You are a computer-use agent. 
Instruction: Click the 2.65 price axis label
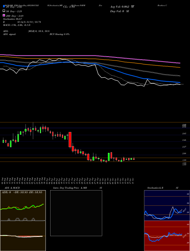[184, 133]
